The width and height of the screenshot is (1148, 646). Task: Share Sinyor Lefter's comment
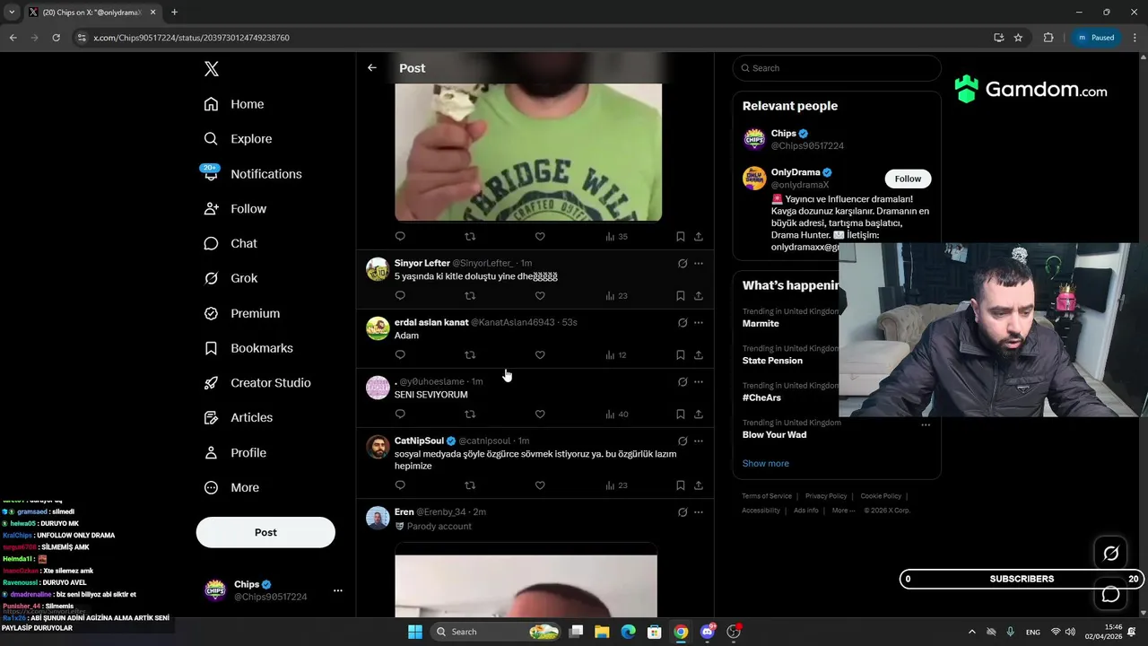click(x=699, y=295)
